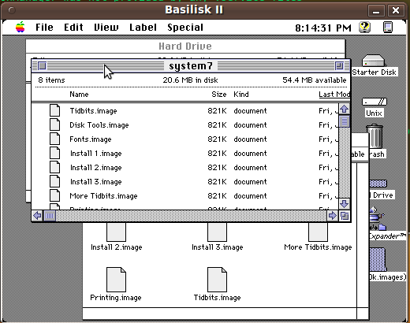Click the Hard Drive window title bar
The height and width of the screenshot is (323, 410).
click(x=185, y=46)
